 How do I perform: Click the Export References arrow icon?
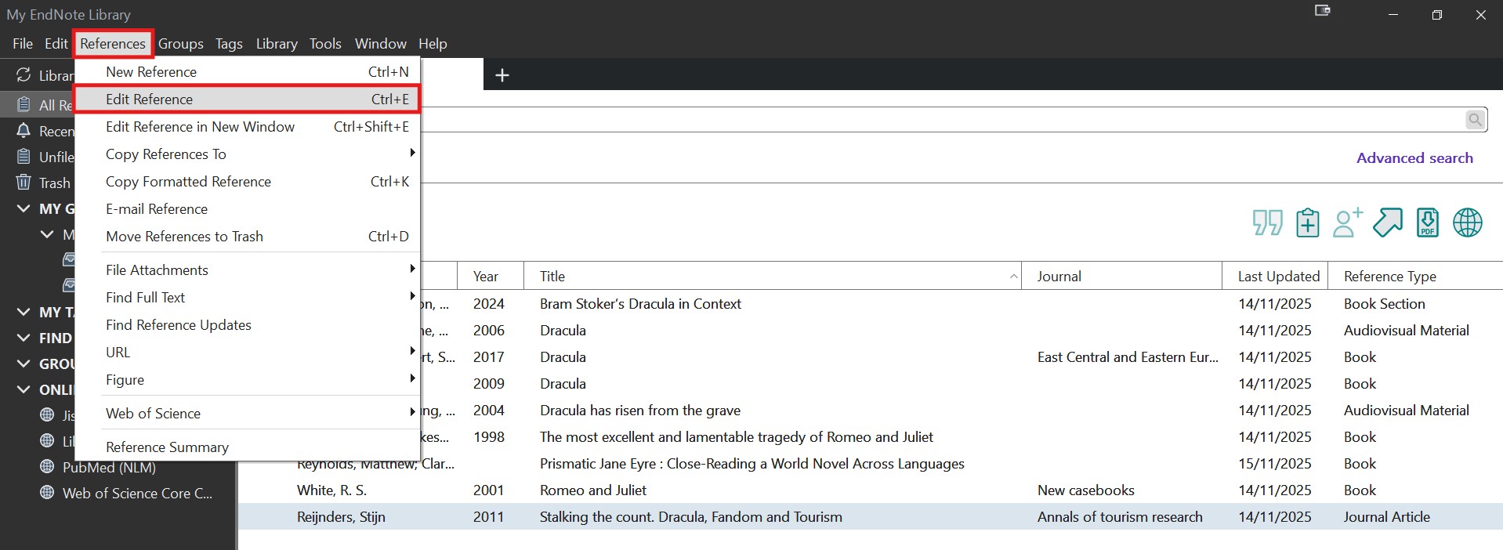pos(1388,223)
